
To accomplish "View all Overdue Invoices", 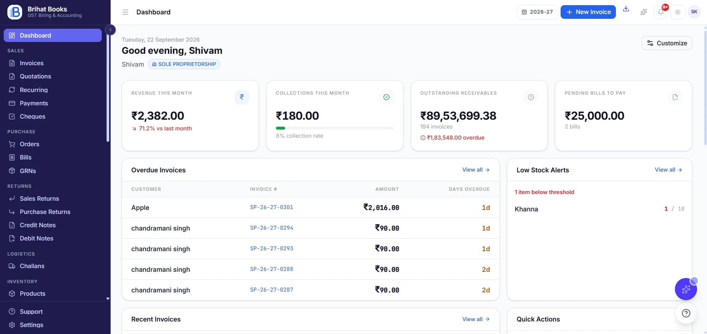I will (476, 170).
